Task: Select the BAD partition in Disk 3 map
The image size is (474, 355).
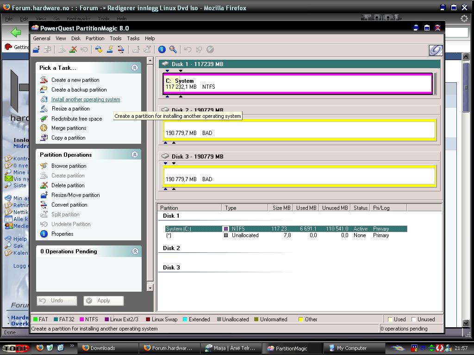Action: pyautogui.click(x=299, y=176)
